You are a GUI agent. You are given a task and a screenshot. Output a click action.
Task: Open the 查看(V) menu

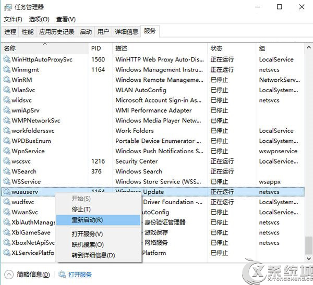(x=66, y=19)
